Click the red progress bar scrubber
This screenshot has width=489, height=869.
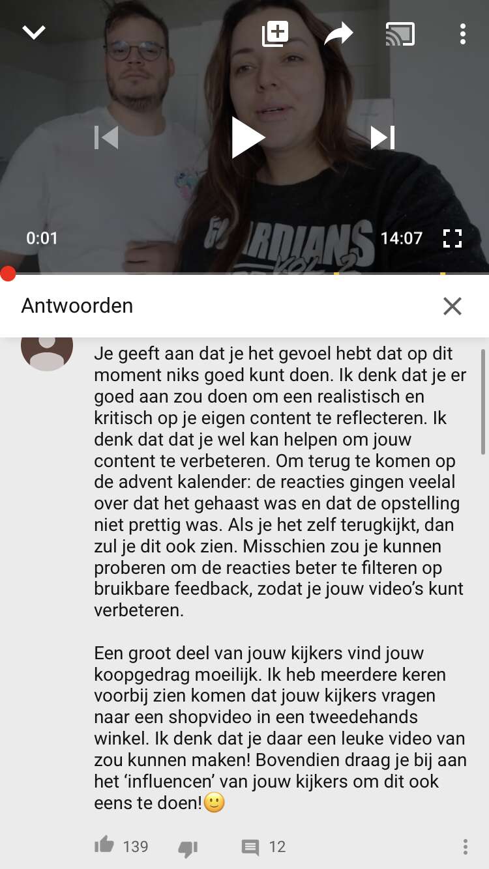click(8, 274)
